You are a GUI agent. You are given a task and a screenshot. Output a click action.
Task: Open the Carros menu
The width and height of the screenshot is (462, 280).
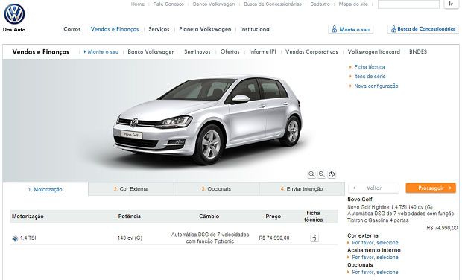pyautogui.click(x=72, y=29)
